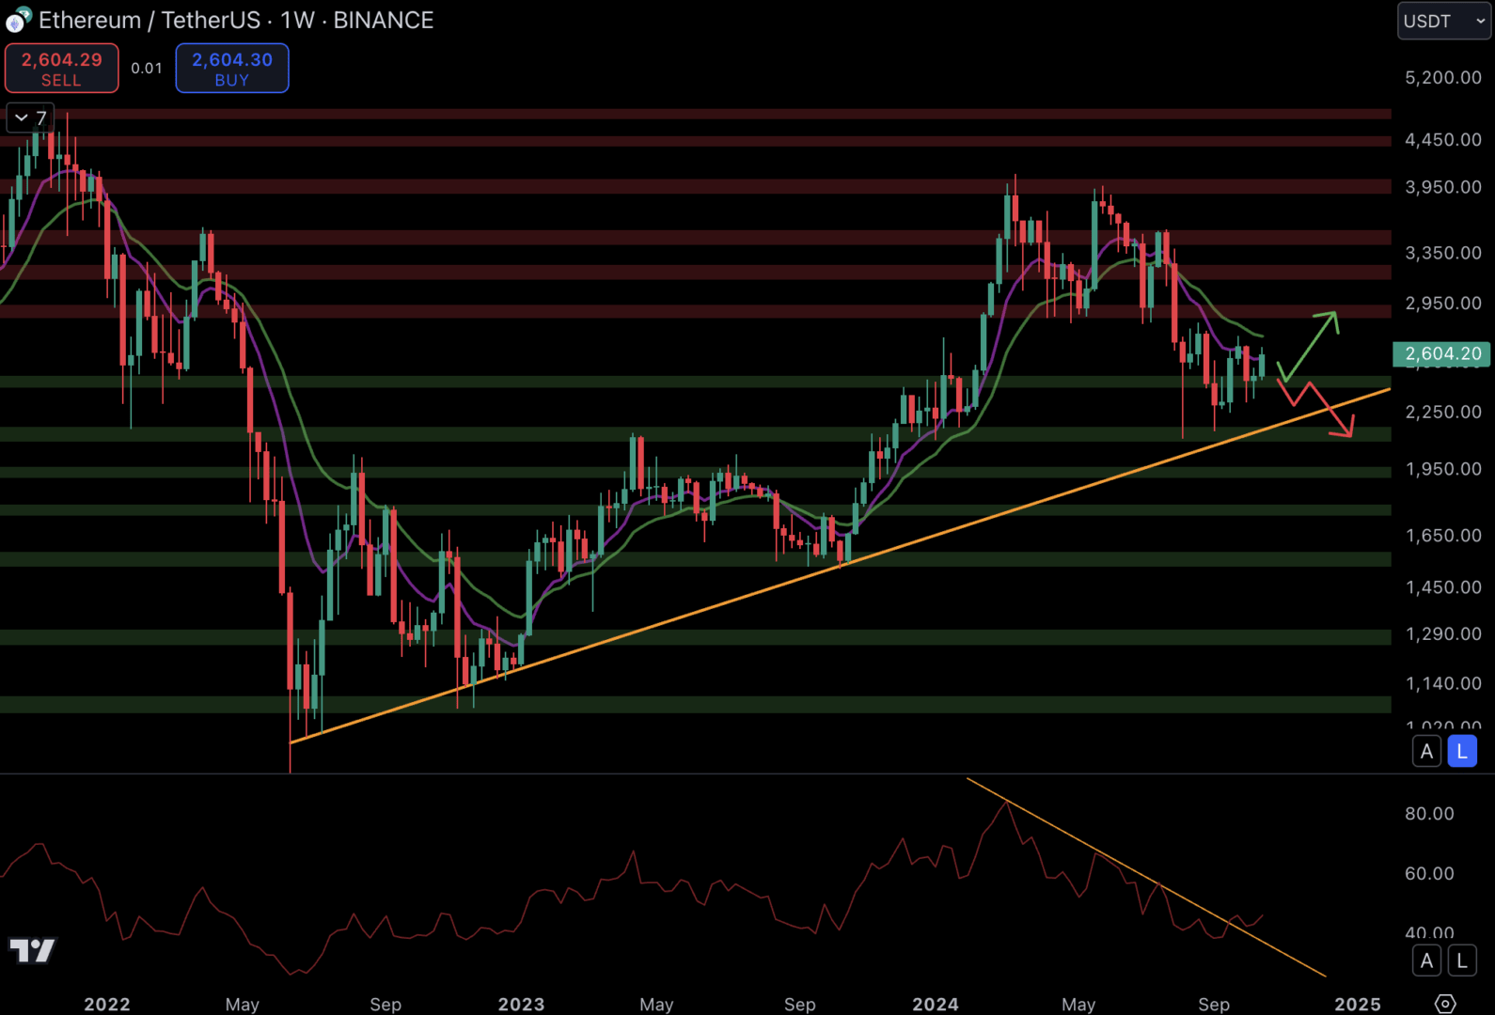This screenshot has height=1015, width=1495.
Task: Click the TradingView logo watermark
Action: [x=32, y=950]
